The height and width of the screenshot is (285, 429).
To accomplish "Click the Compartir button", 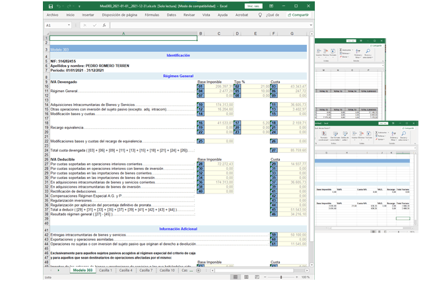I will coord(296,14).
